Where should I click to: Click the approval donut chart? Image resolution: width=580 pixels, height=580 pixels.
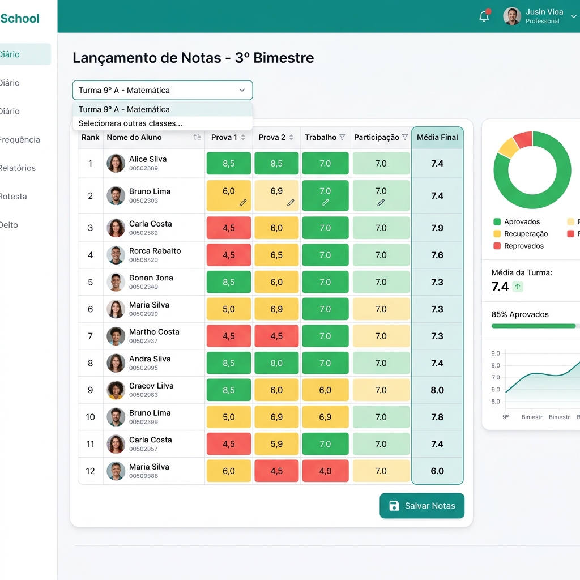pyautogui.click(x=532, y=170)
